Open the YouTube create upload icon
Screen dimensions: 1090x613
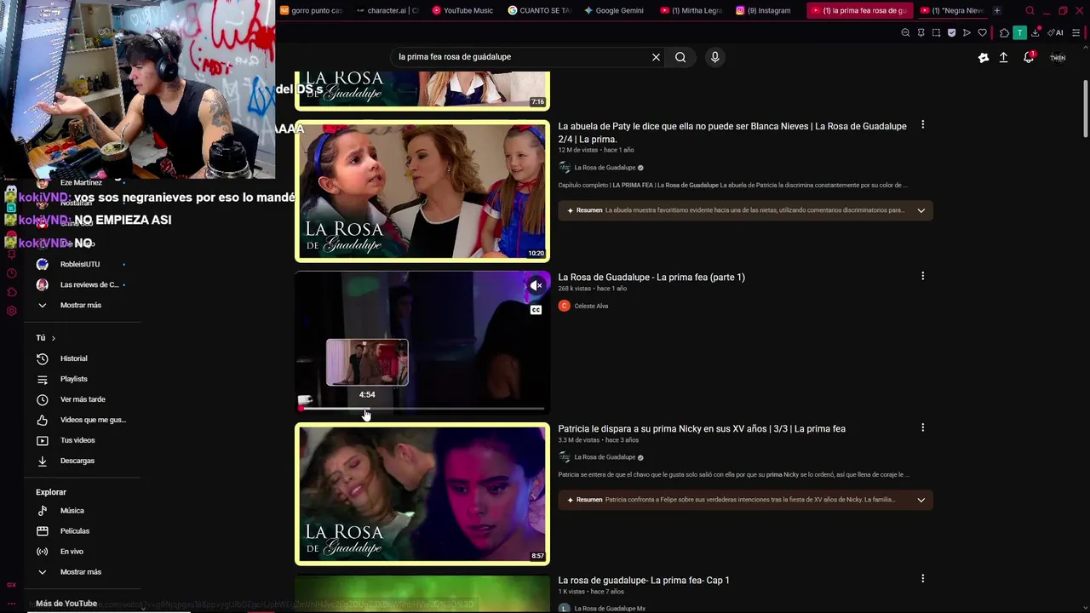pos(1003,57)
